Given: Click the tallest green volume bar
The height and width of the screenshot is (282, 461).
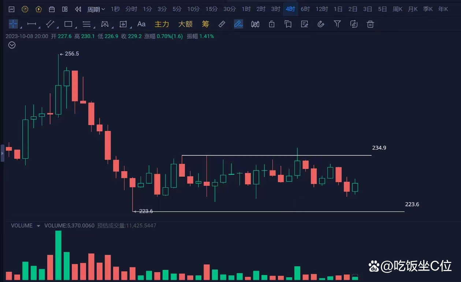Looking at the screenshot, I should (58, 255).
